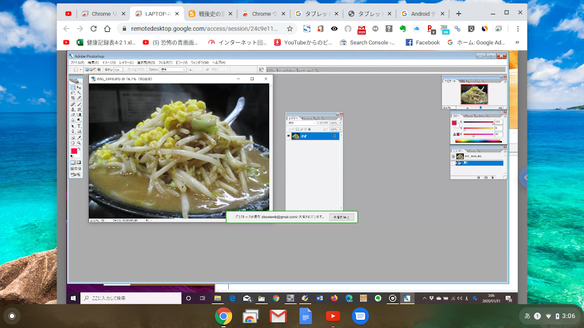Select the Zoom magnifier tool
The image size is (584, 328).
(79, 143)
